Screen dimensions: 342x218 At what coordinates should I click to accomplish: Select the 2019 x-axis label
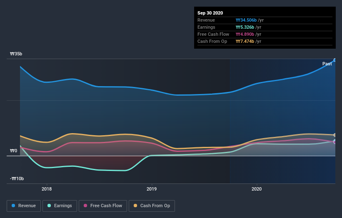(152, 189)
